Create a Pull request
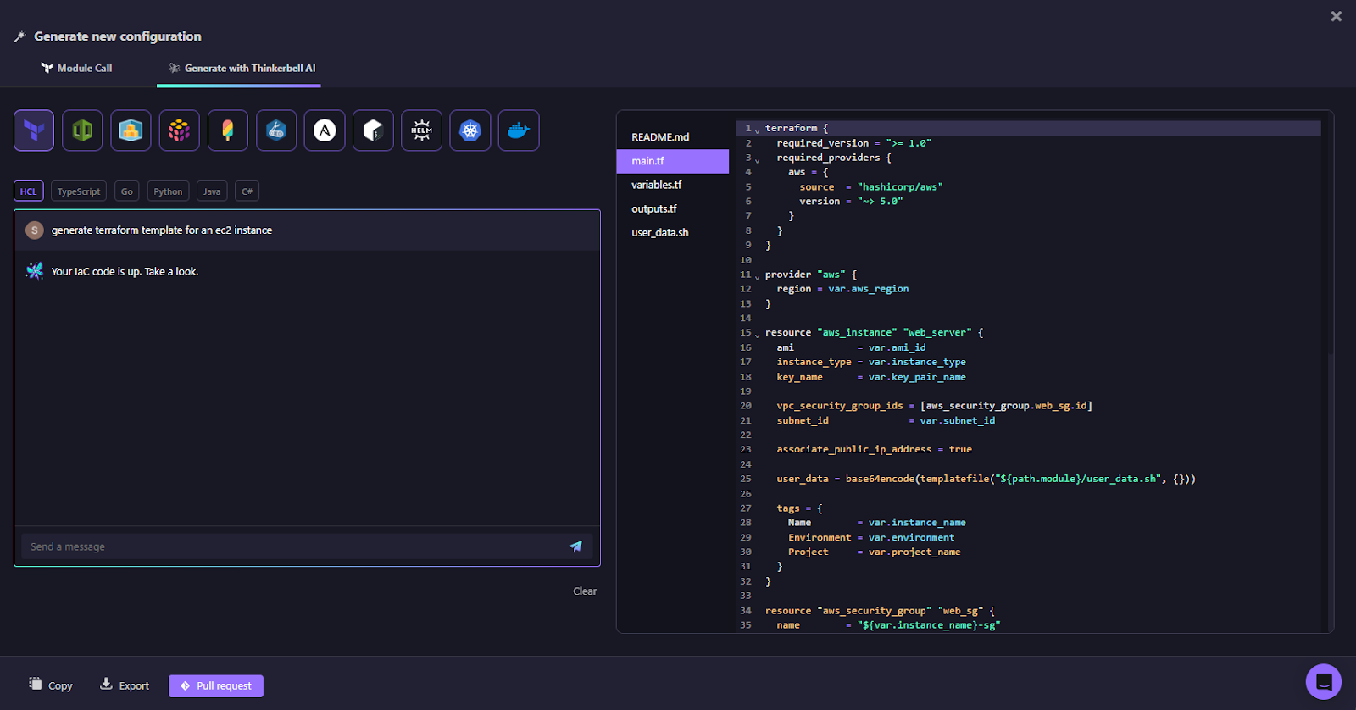1356x710 pixels. pos(216,686)
